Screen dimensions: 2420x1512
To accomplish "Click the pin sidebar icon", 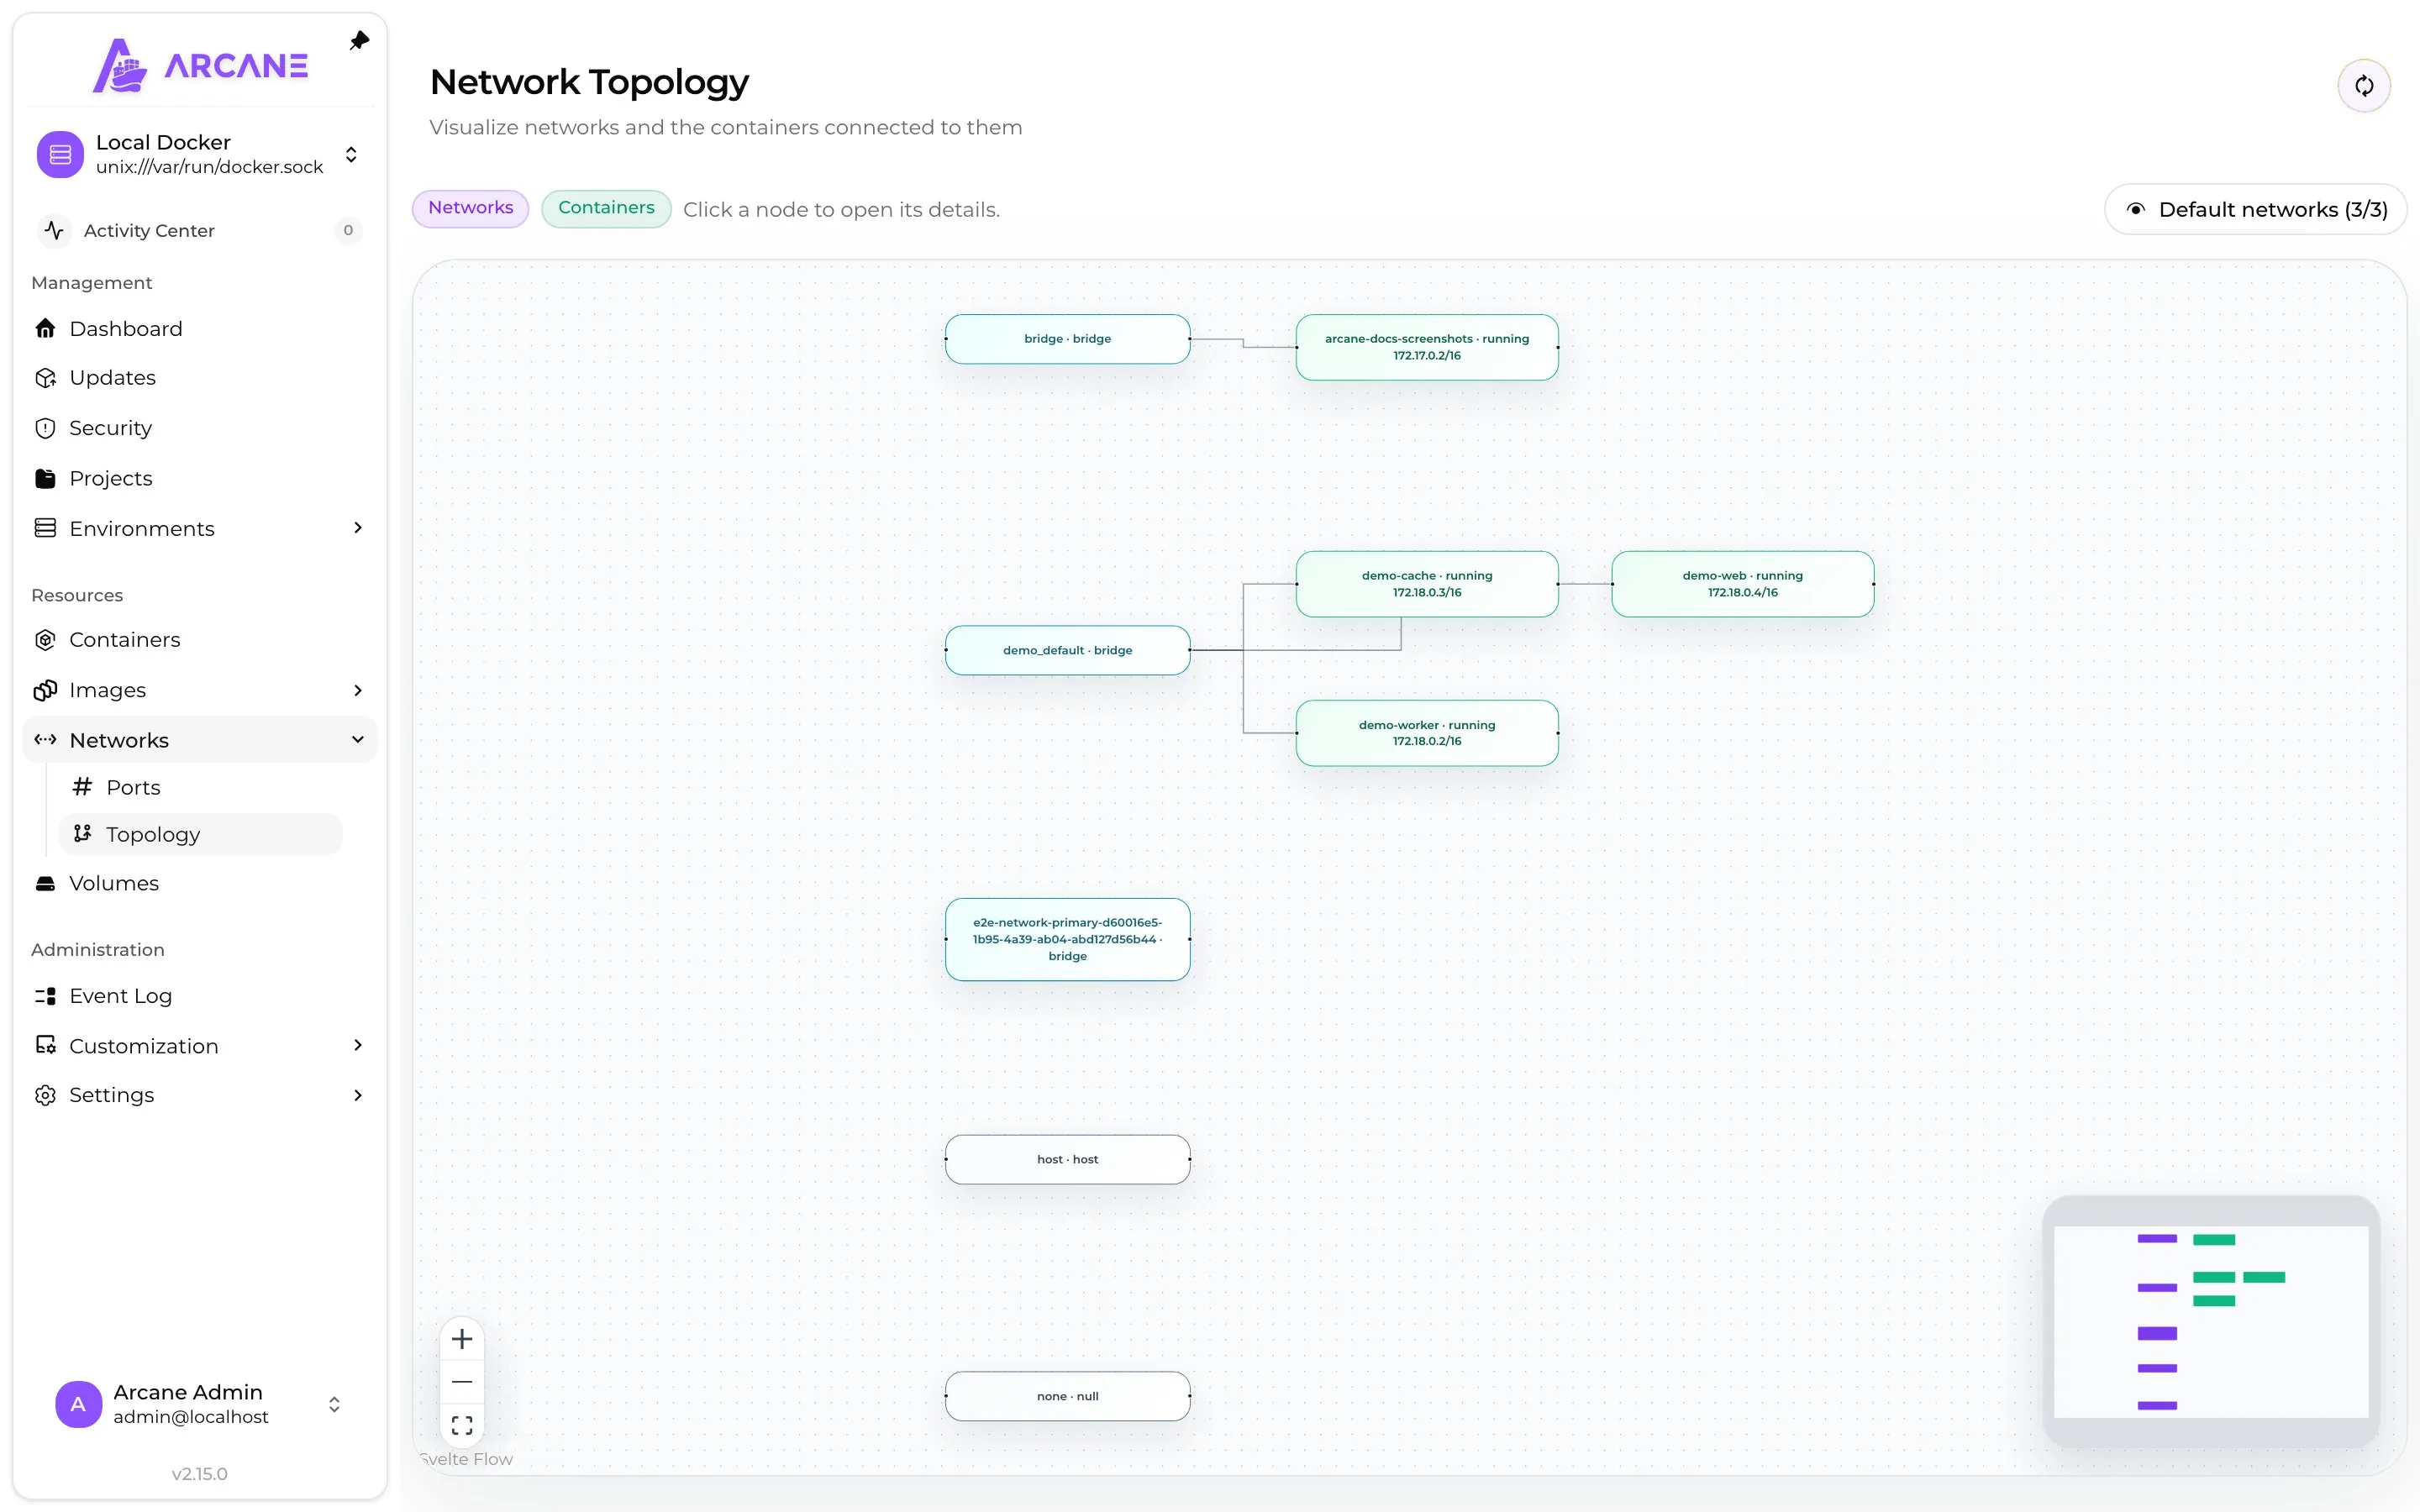I will click(359, 41).
